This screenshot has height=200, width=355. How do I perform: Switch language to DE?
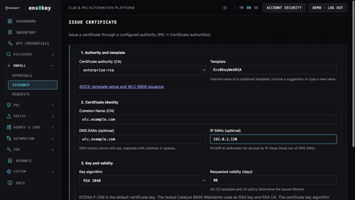(x=256, y=8)
